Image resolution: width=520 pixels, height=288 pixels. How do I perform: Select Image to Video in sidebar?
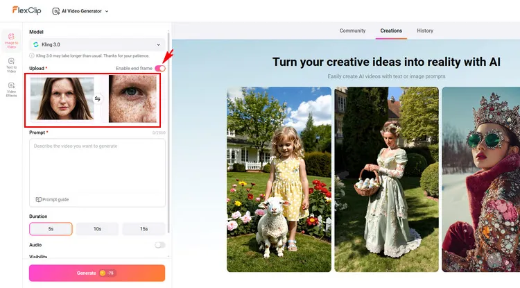(x=11, y=41)
